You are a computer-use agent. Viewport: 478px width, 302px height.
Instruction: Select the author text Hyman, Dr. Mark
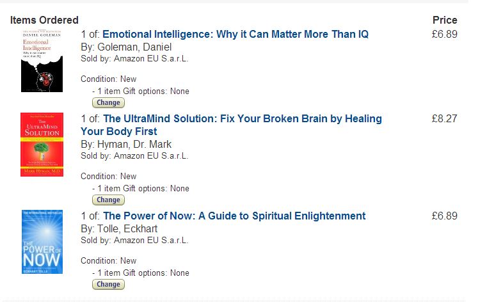click(x=134, y=144)
